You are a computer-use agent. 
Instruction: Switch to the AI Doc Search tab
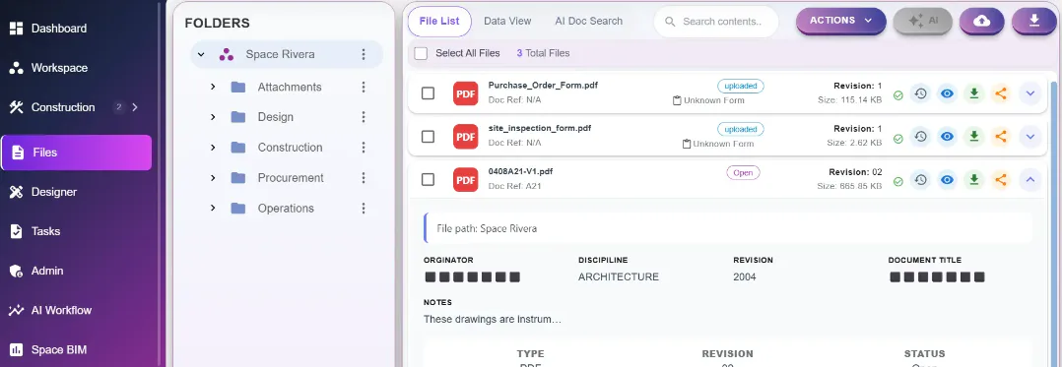click(588, 21)
